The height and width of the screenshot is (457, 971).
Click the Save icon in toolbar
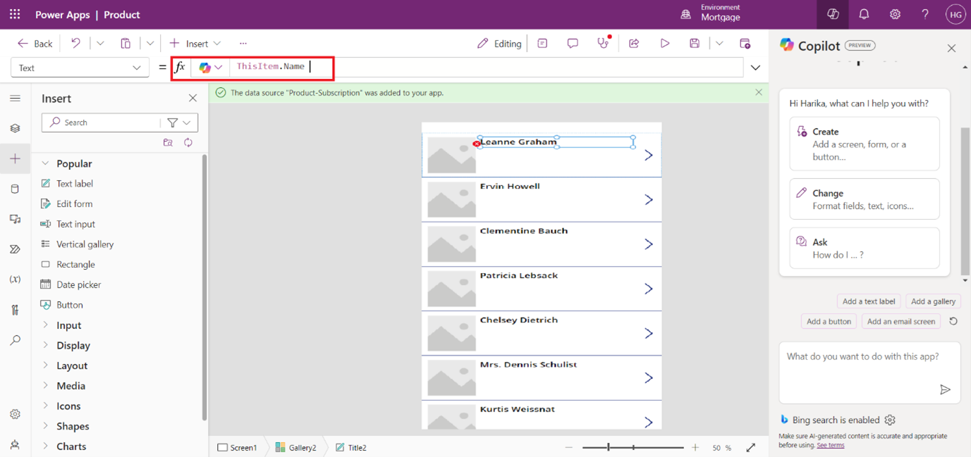click(695, 44)
